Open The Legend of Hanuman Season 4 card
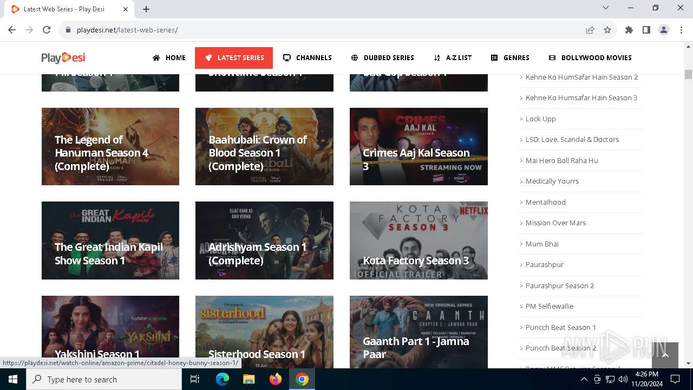Viewport: 693px width, 390px height. coord(110,146)
